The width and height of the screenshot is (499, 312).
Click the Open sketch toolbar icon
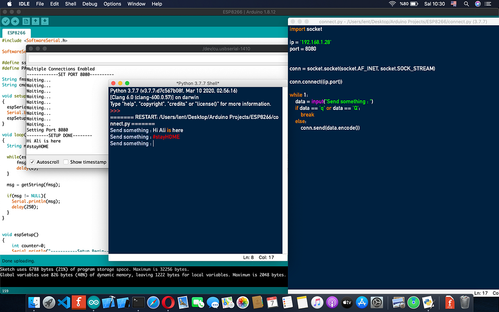pyautogui.click(x=36, y=21)
